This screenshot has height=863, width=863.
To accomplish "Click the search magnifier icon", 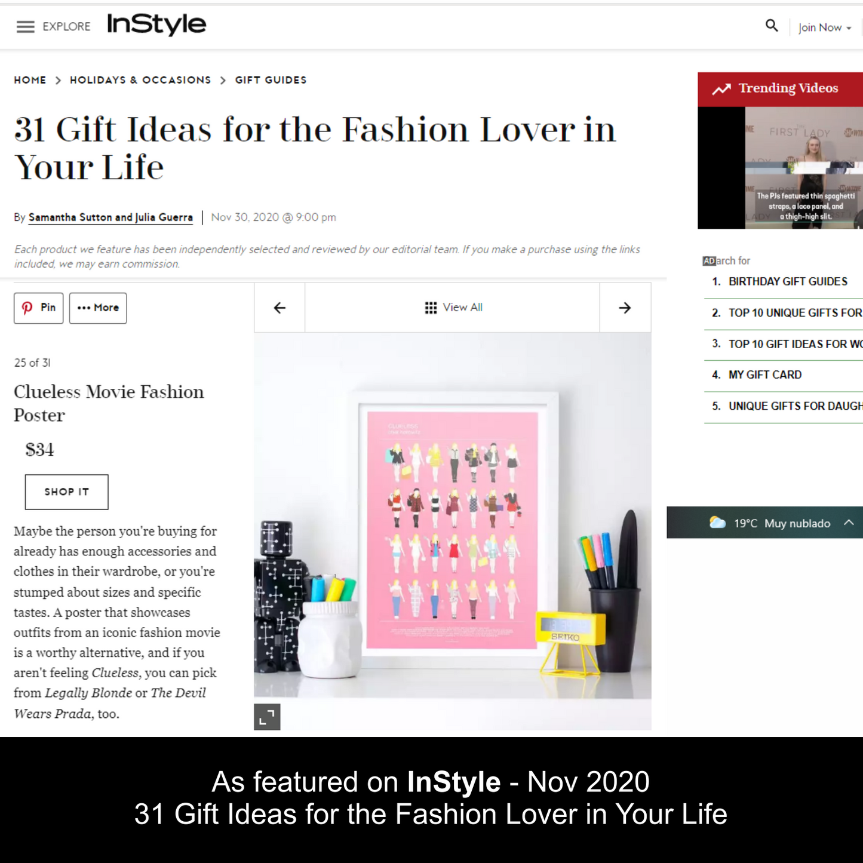I will 772,26.
